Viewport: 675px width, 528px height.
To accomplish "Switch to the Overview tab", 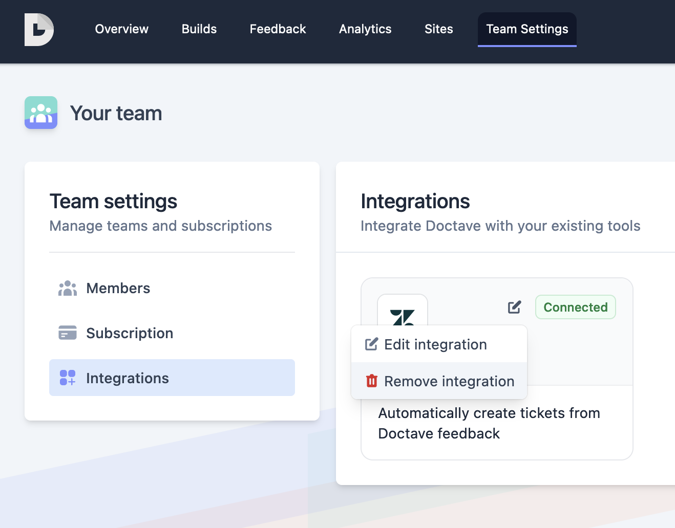I will point(121,29).
